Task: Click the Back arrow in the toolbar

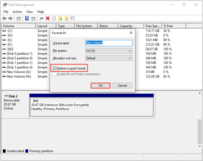Action: (x=4, y=19)
